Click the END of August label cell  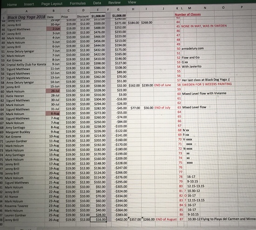(166, 219)
